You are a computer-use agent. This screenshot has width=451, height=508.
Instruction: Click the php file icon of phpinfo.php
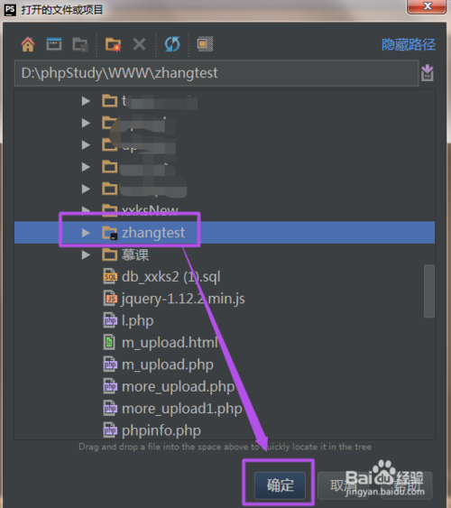(110, 430)
